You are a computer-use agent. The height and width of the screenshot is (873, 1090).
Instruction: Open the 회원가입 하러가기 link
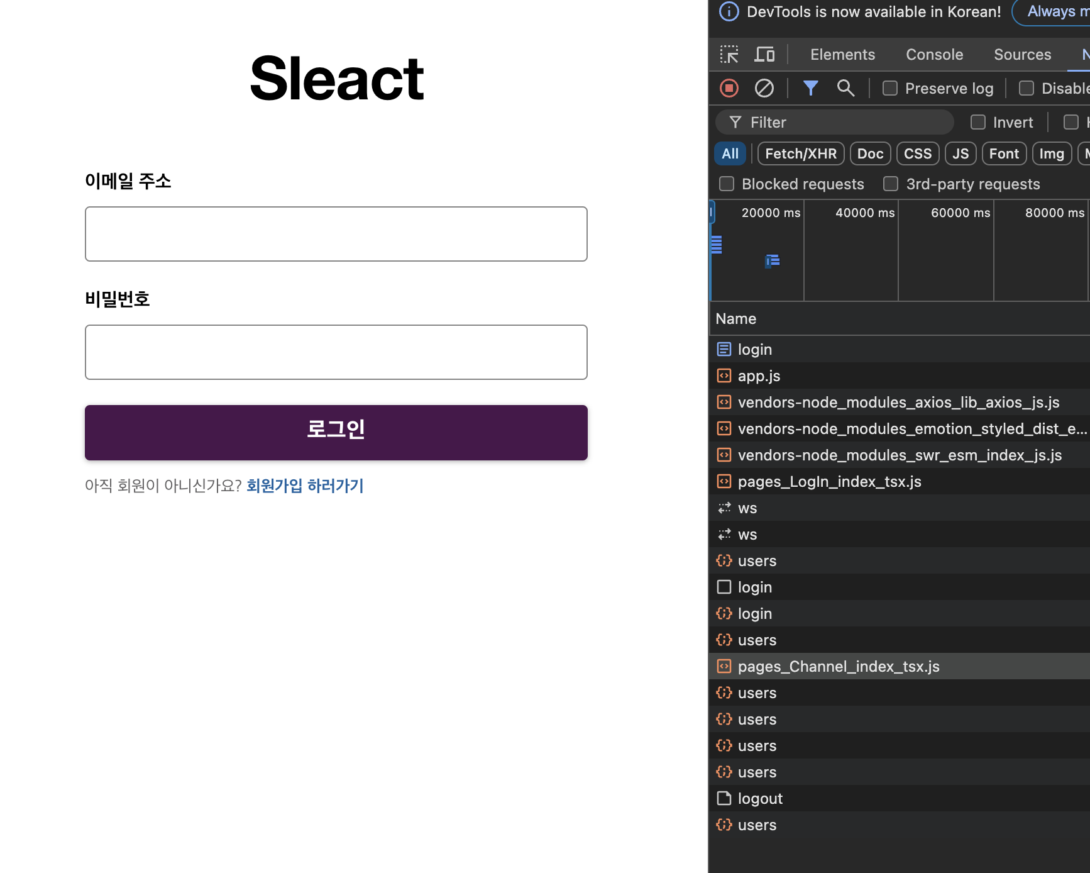click(305, 486)
